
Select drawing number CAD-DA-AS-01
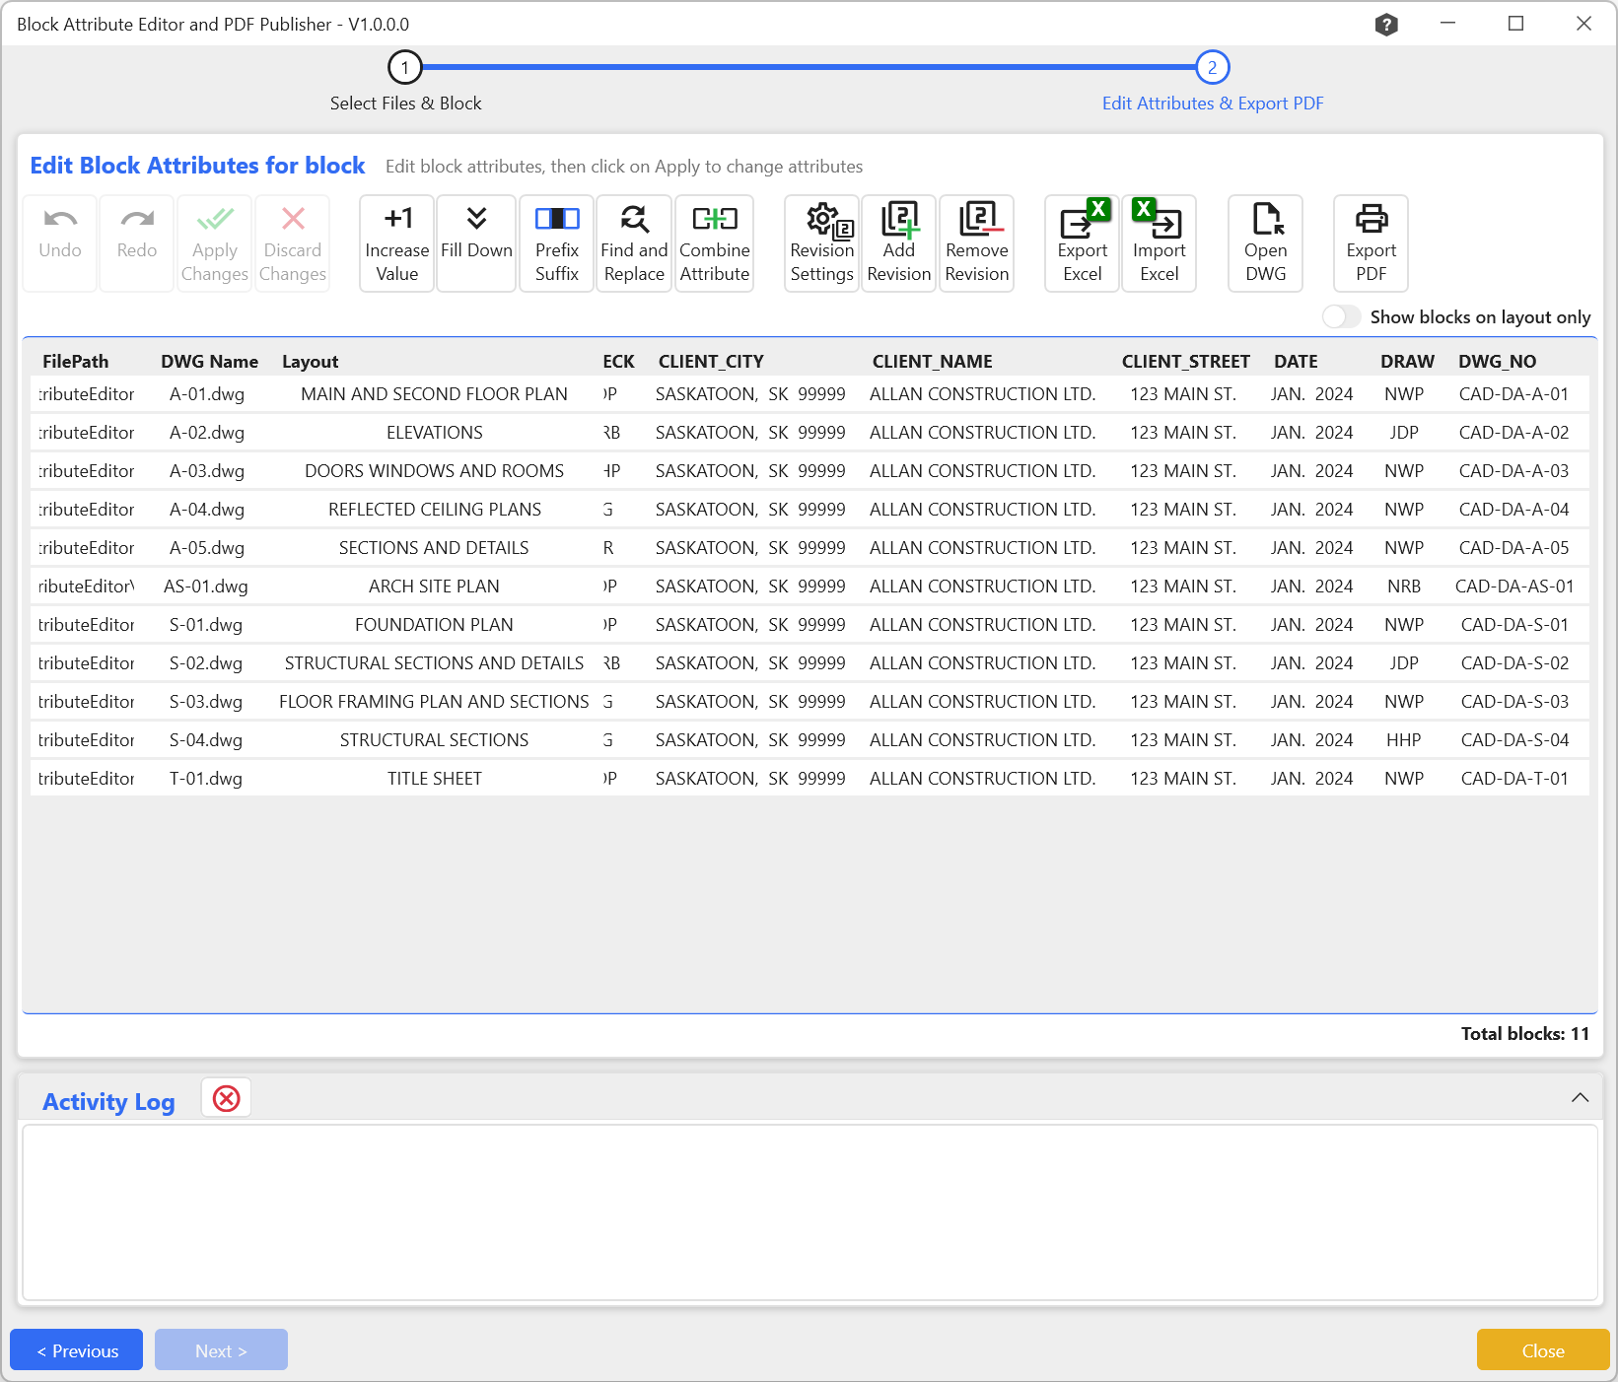coord(1514,587)
